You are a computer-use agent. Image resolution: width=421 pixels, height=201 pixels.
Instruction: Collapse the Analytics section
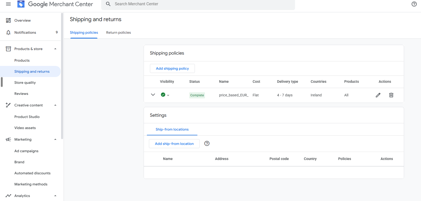(55, 196)
